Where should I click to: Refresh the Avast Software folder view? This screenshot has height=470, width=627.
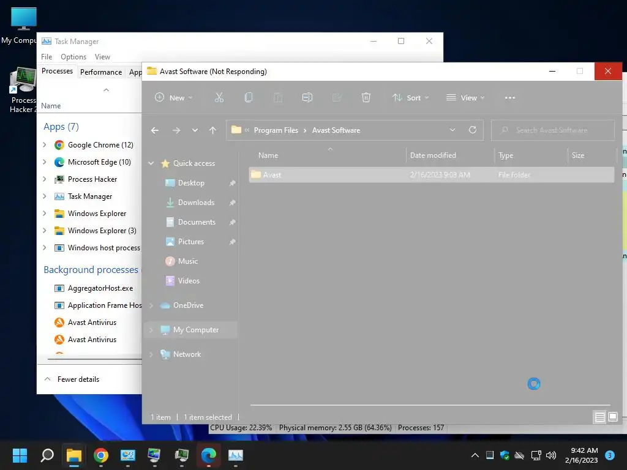(x=472, y=130)
